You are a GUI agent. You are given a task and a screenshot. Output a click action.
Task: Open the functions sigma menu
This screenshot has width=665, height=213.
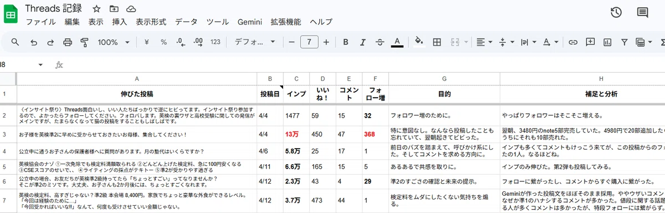pos(662,42)
